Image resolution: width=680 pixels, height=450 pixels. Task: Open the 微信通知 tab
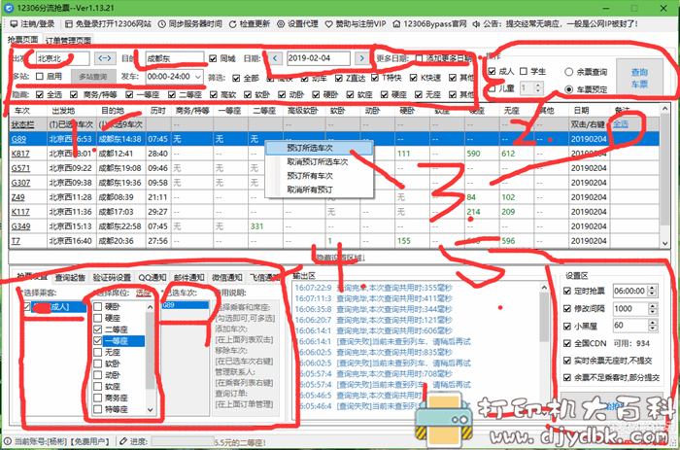[x=226, y=277]
